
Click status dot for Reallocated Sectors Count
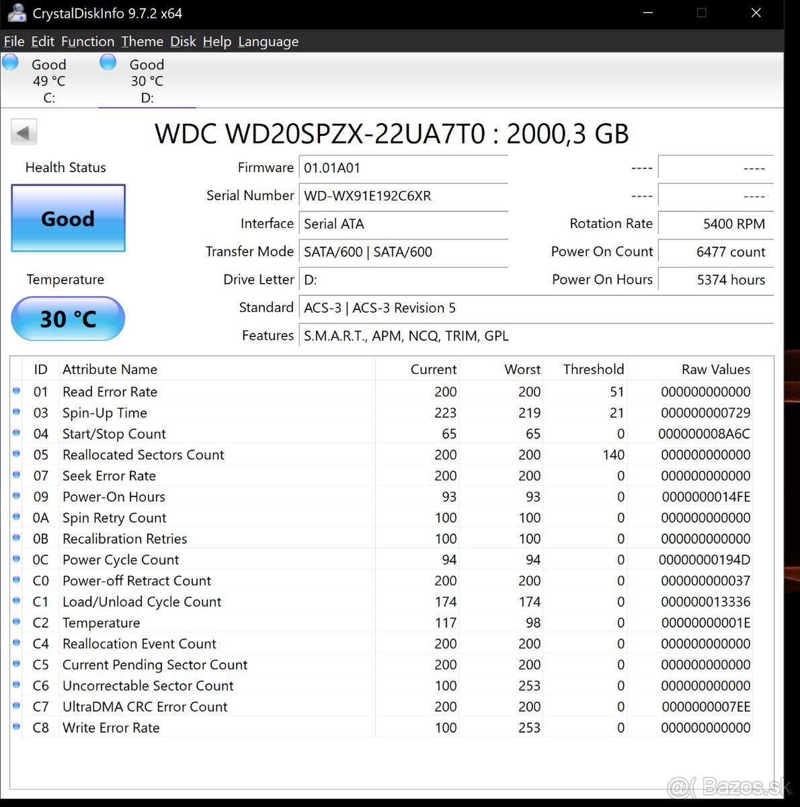coord(16,454)
